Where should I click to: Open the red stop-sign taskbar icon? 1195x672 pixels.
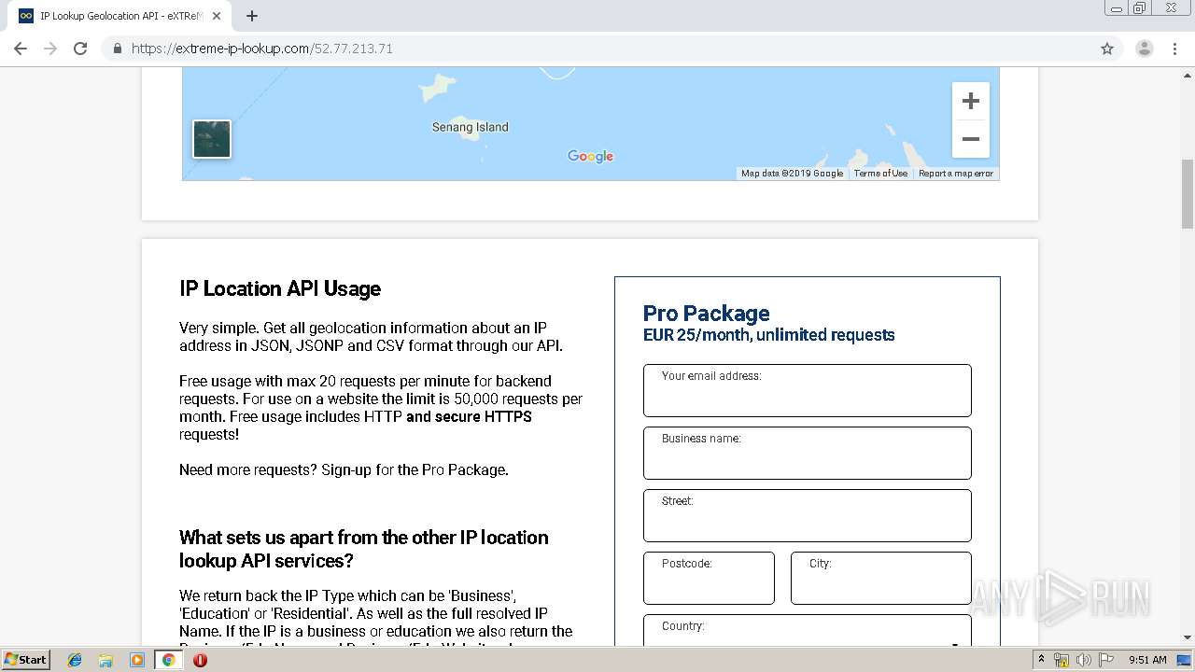point(200,660)
